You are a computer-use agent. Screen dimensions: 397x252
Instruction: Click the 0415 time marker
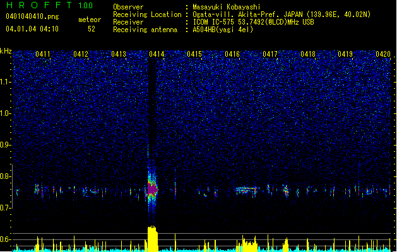pyautogui.click(x=194, y=54)
